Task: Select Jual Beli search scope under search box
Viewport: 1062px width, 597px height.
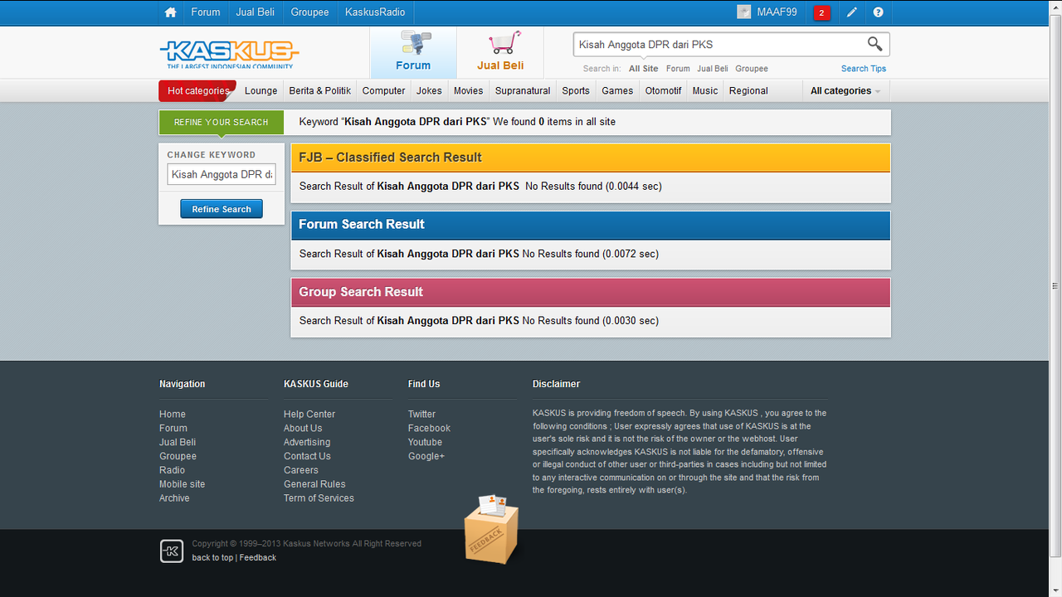Action: click(x=713, y=69)
